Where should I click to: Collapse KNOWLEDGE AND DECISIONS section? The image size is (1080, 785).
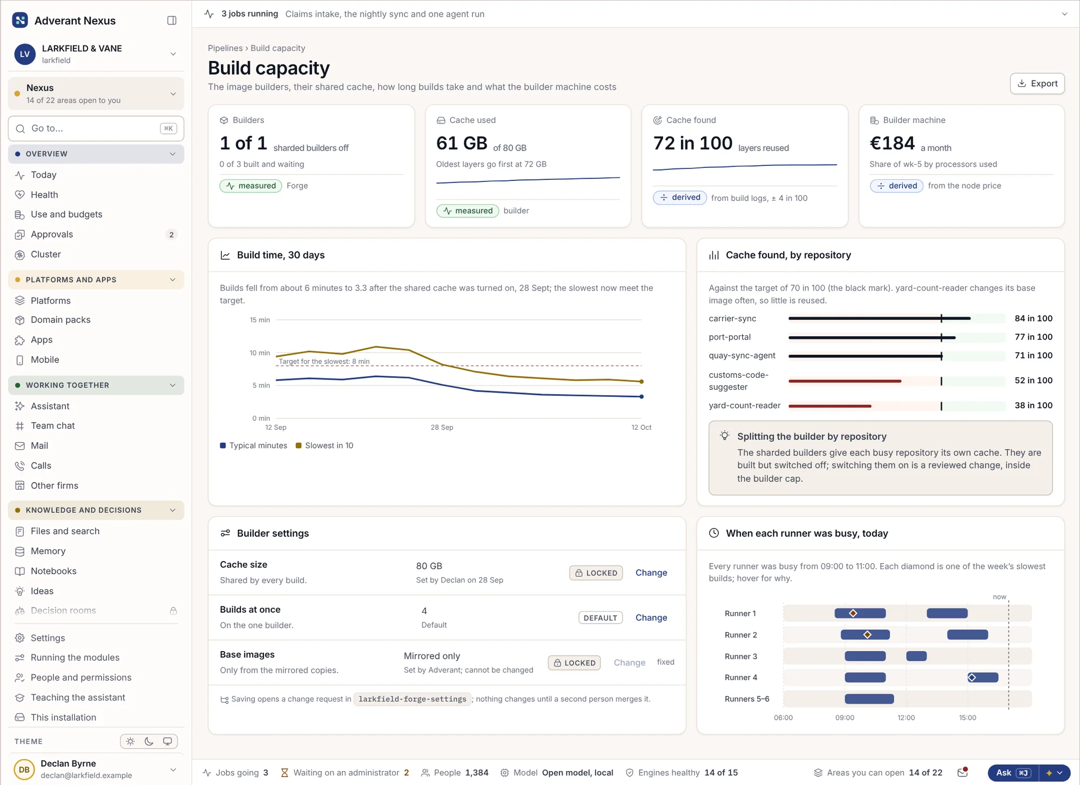point(96,510)
